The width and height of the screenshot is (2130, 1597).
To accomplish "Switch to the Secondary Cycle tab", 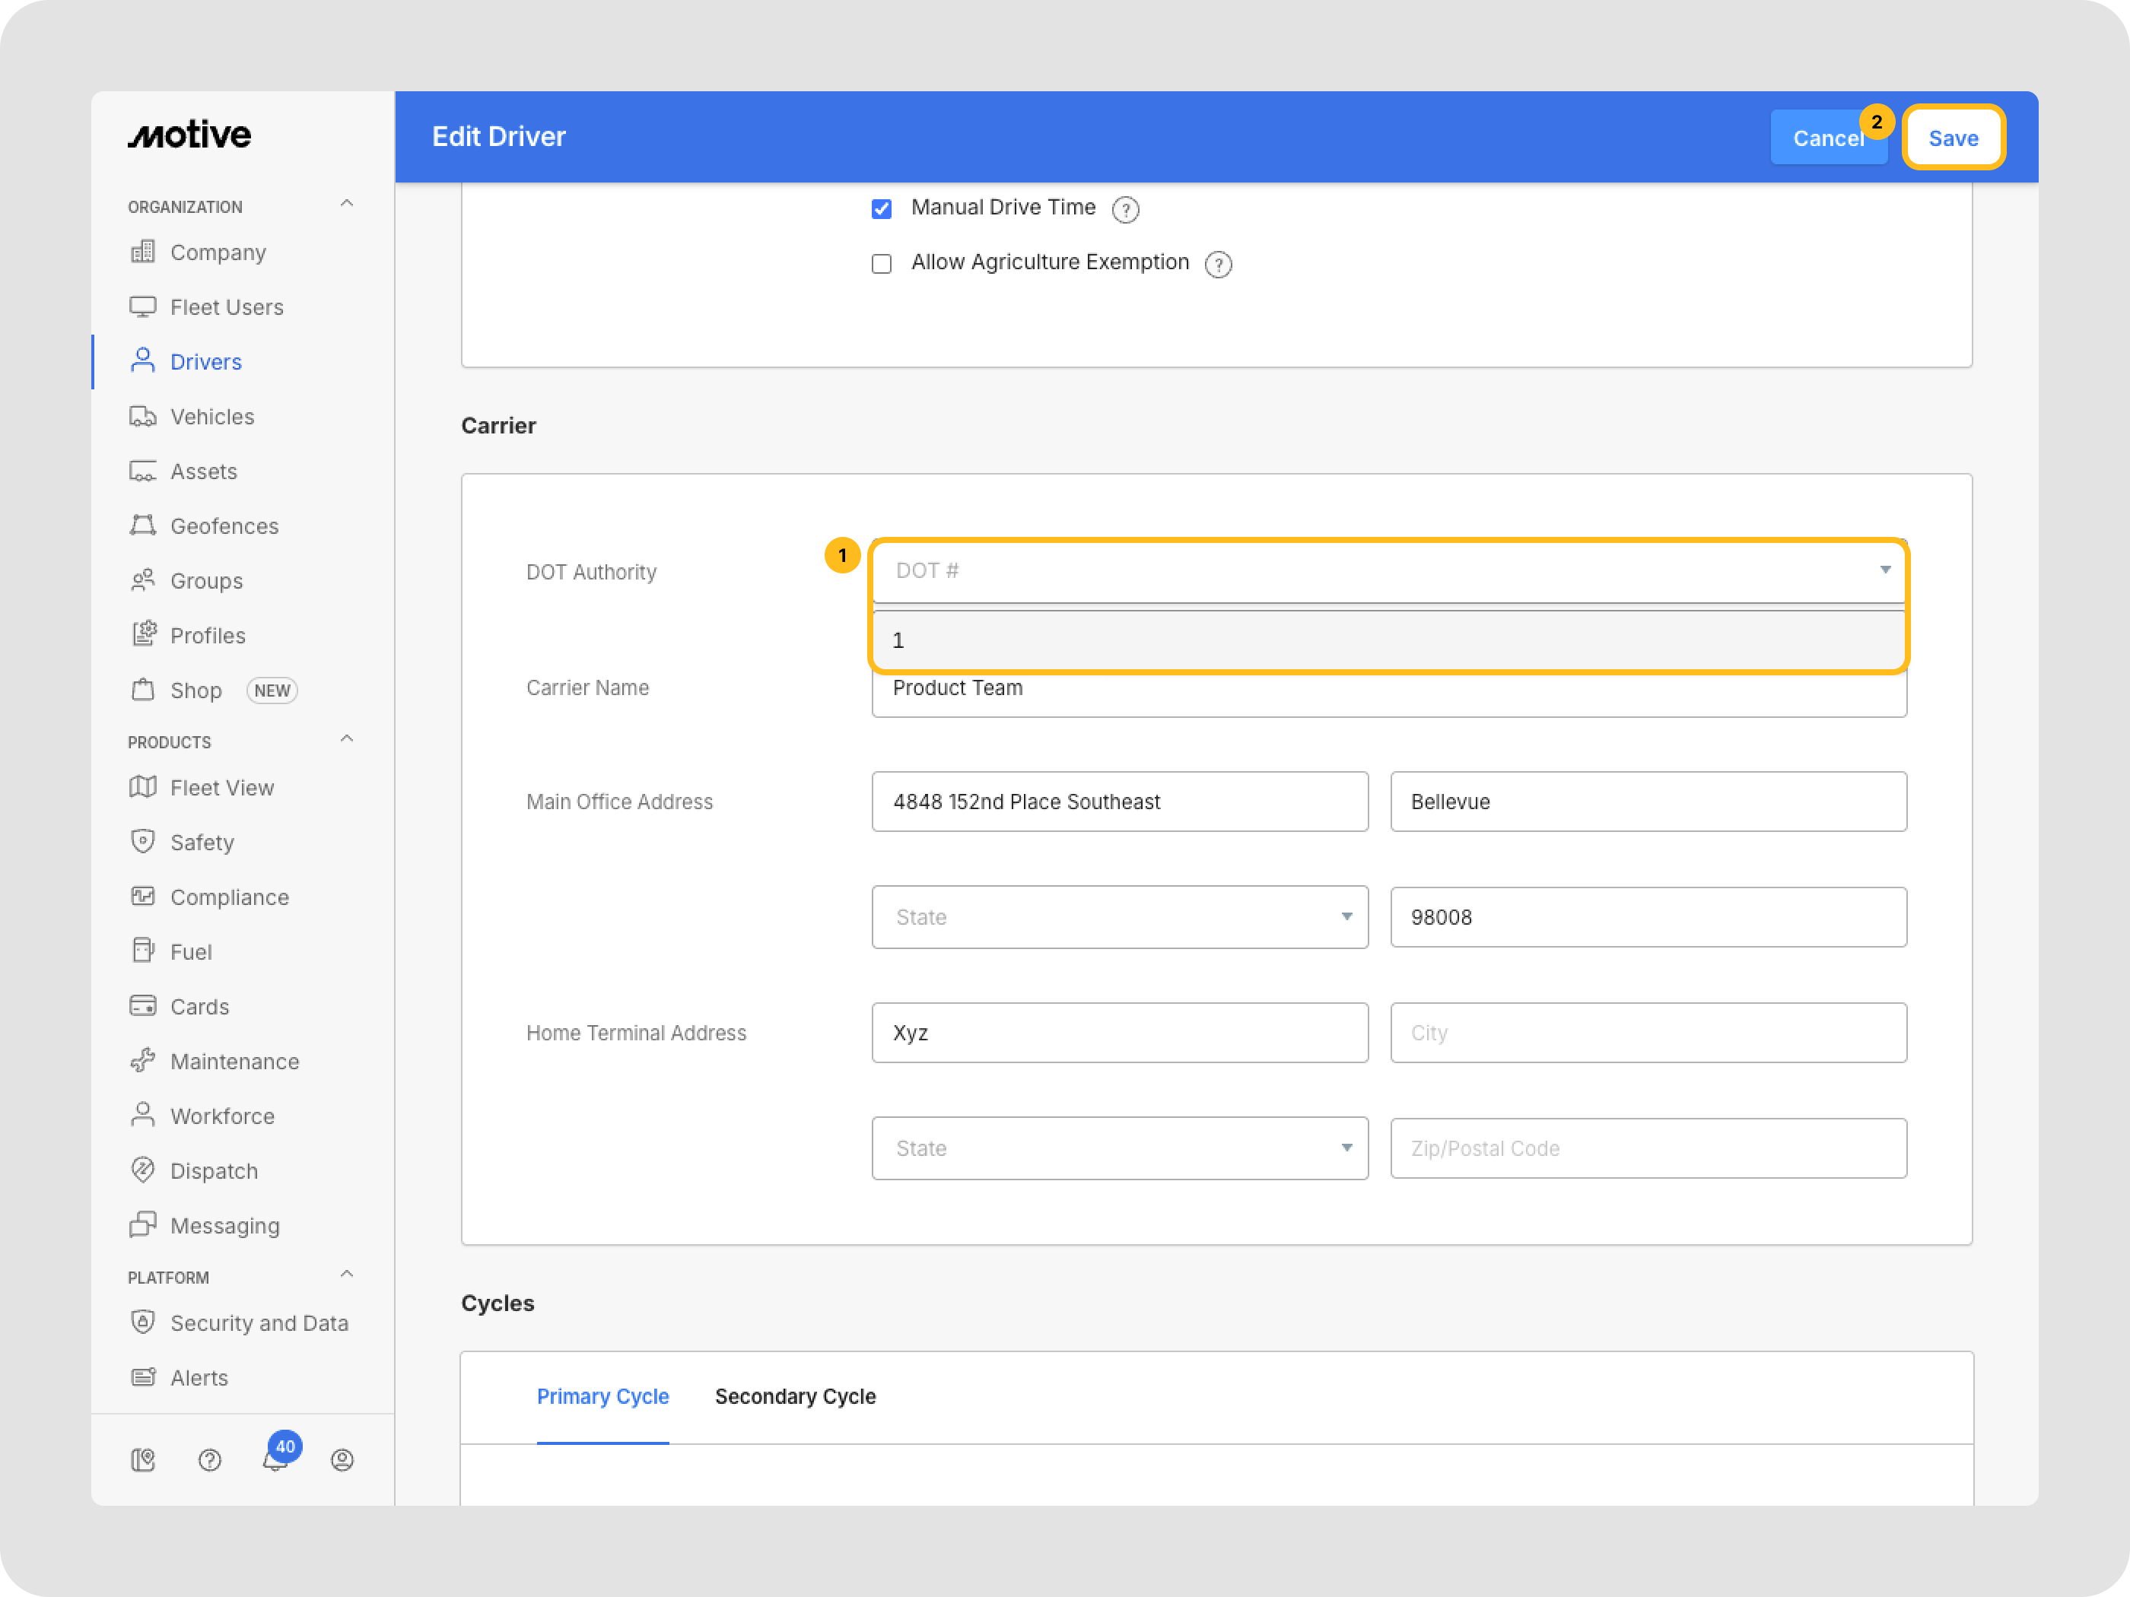I will (x=794, y=1395).
